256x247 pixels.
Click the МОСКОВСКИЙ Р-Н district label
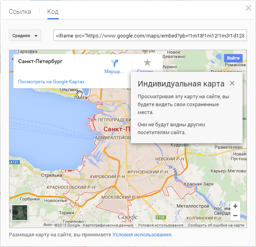tap(120, 197)
